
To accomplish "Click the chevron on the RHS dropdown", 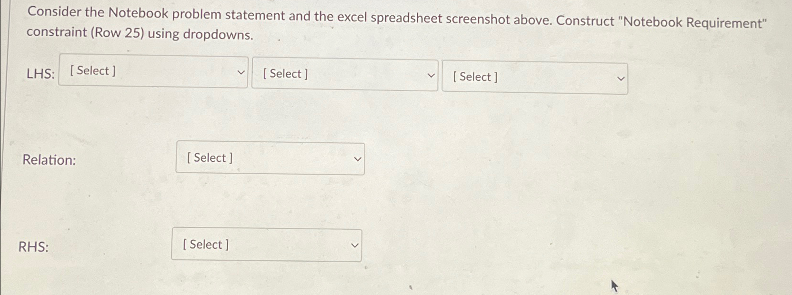I will (x=354, y=245).
